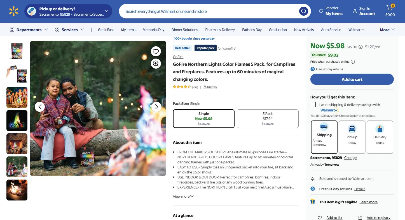Click the star rating icons

pyautogui.click(x=182, y=87)
